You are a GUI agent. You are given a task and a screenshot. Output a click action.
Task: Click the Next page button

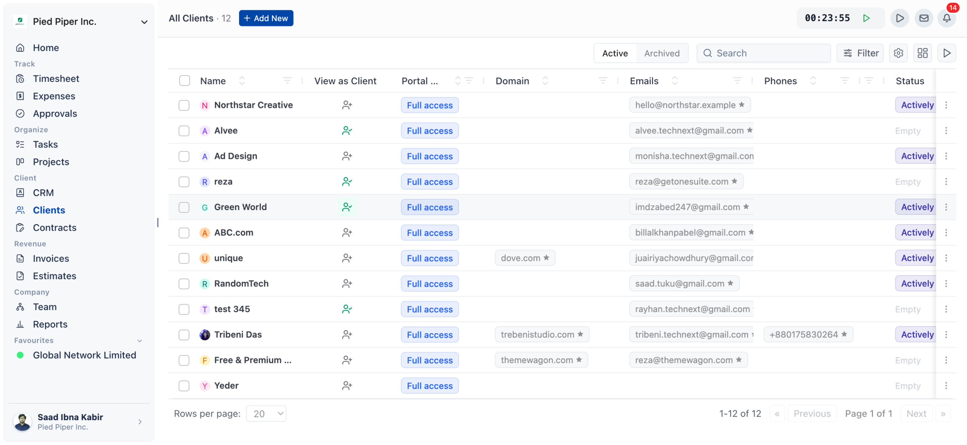[x=916, y=414]
